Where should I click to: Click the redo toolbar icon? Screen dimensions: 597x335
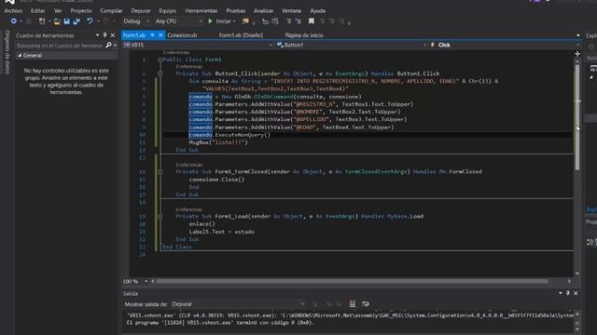[105, 21]
